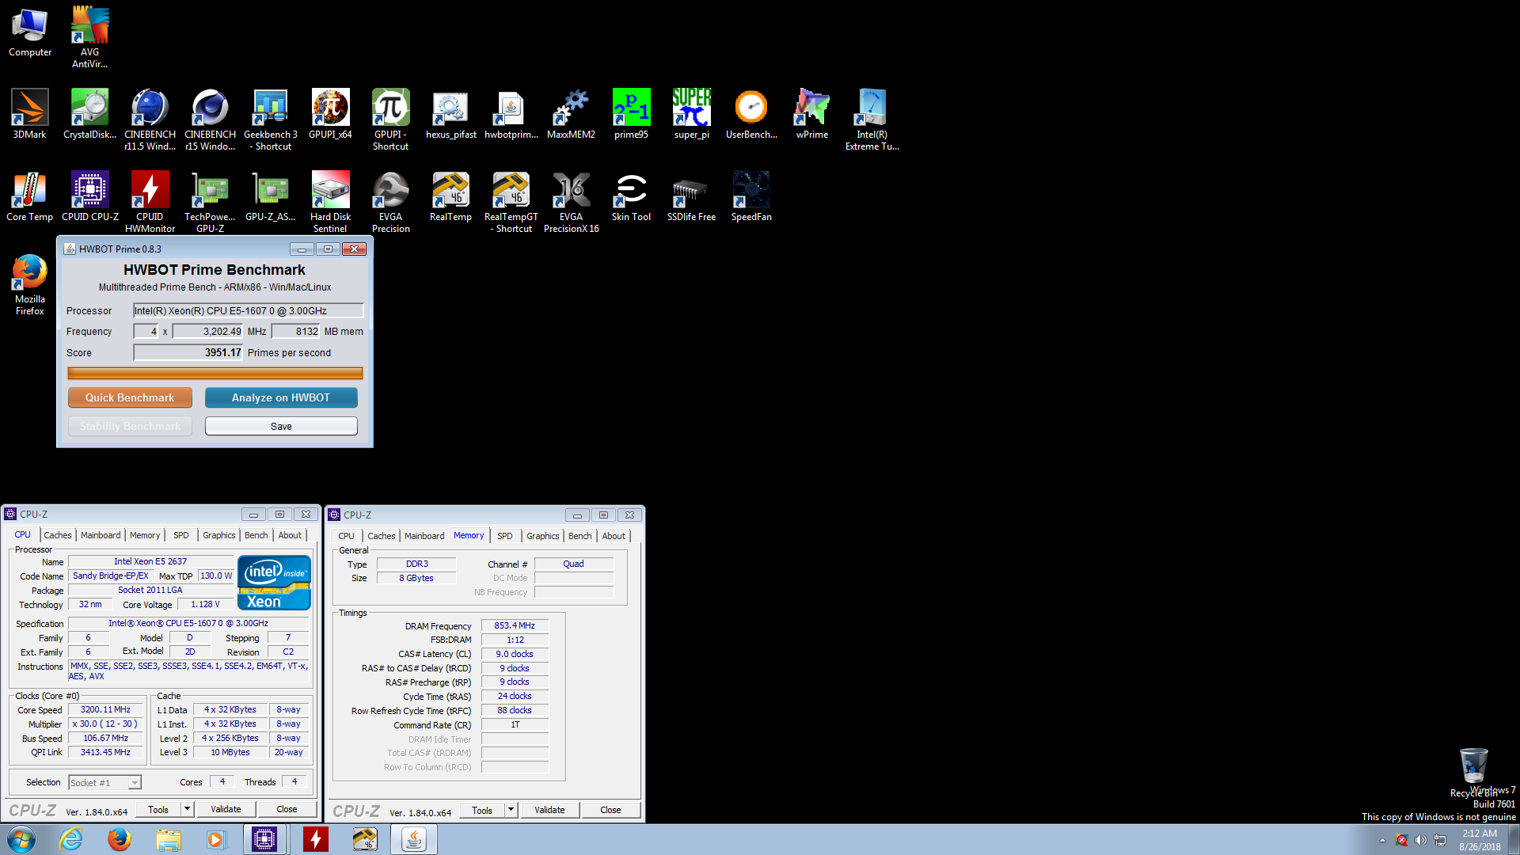The height and width of the screenshot is (855, 1520).
Task: Open the Windows Start button
Action: [x=21, y=839]
